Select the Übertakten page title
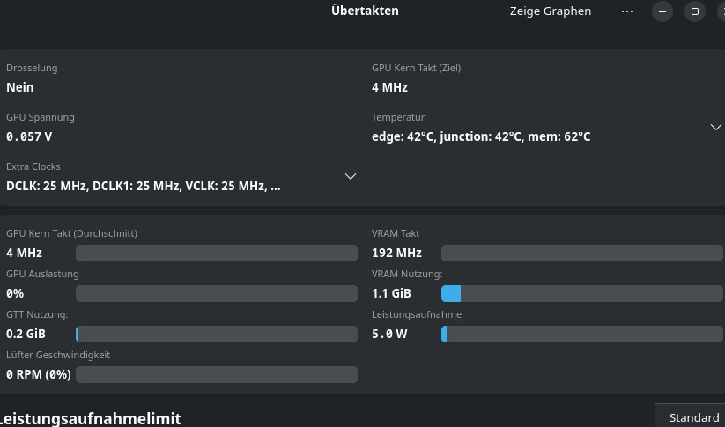Screen dimensions: 725x427 coord(365,11)
